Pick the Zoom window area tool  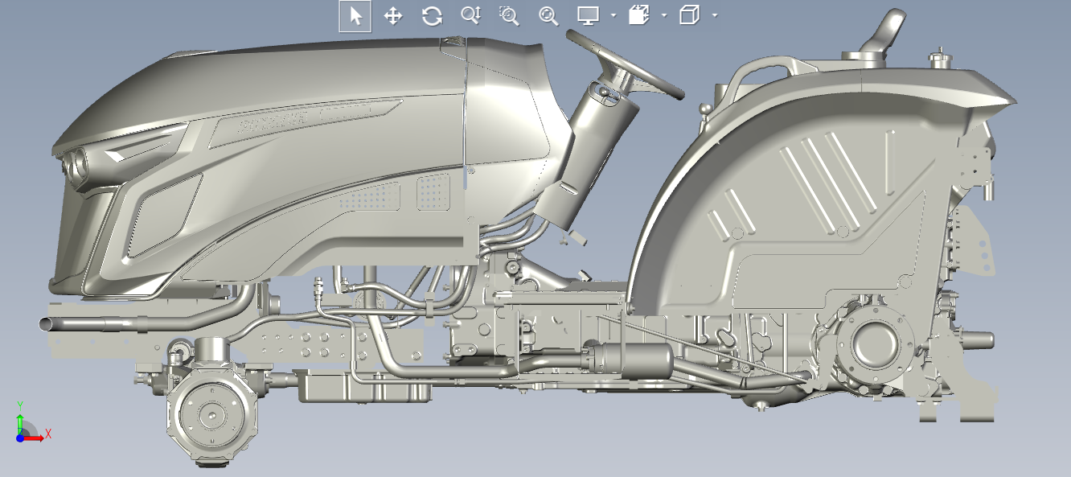tap(508, 16)
